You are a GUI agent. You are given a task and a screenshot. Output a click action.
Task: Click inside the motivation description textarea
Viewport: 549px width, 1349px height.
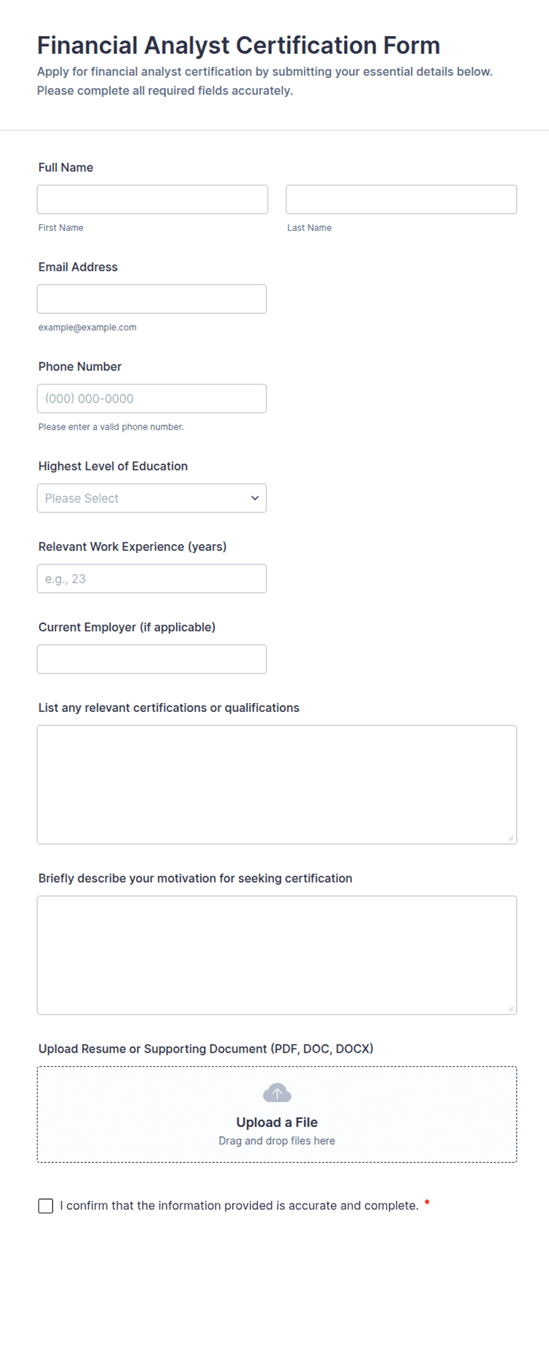point(277,955)
